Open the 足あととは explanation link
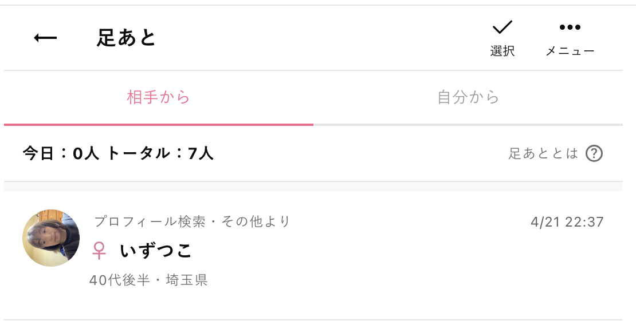The width and height of the screenshot is (636, 325). pyautogui.click(x=543, y=153)
